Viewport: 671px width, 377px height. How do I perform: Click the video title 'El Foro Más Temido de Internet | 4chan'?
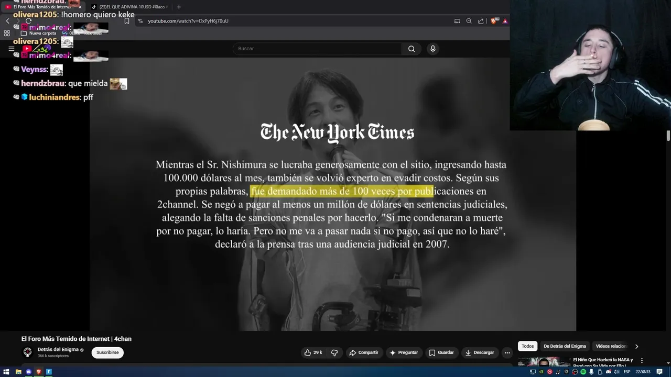(x=77, y=339)
